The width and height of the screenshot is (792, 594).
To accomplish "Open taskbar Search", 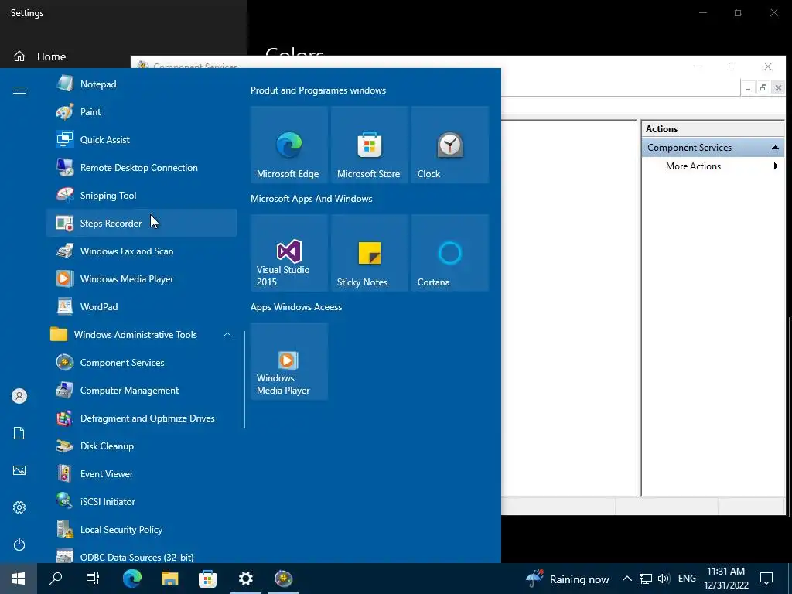I will [x=56, y=579].
